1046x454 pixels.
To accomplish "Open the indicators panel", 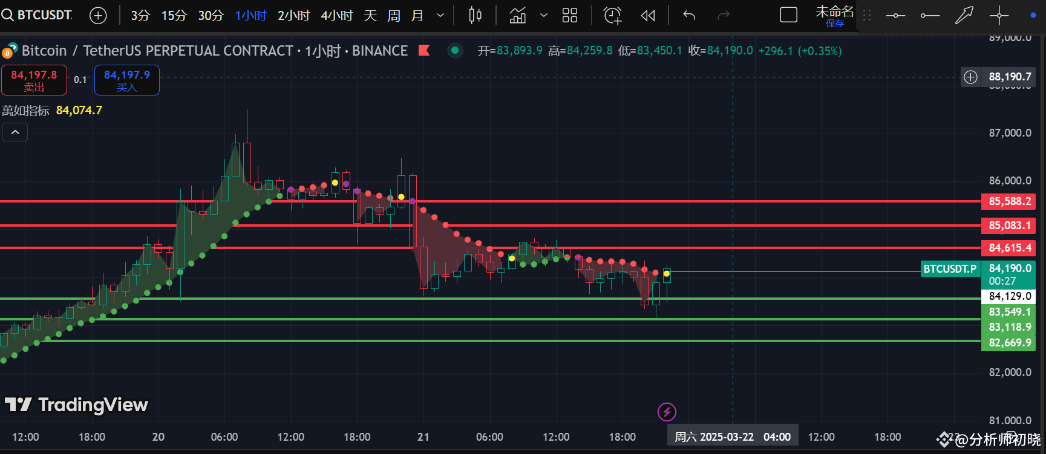I will click(518, 15).
